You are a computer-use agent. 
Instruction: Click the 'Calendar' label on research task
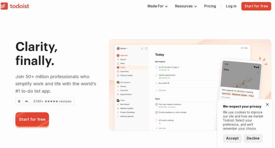tap(172, 107)
